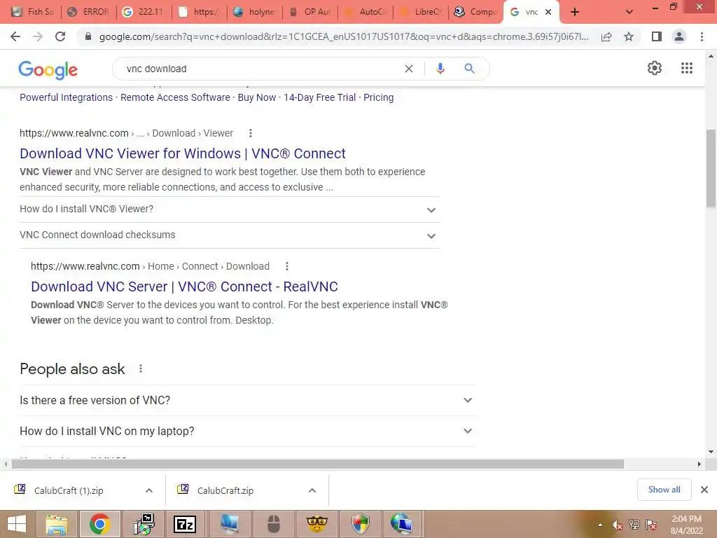Switch to the AutoCl tab

366,12
